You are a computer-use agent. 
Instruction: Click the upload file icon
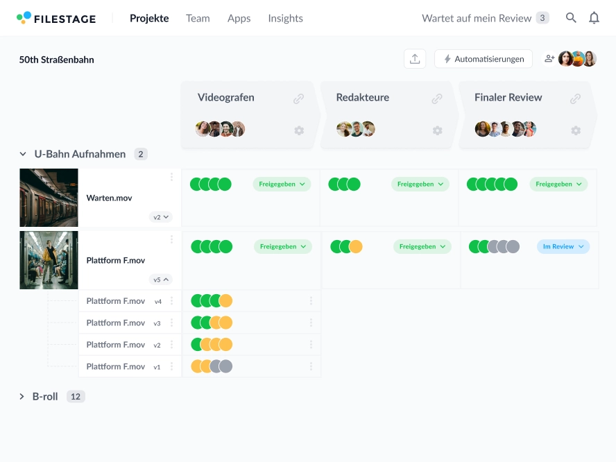[415, 59]
